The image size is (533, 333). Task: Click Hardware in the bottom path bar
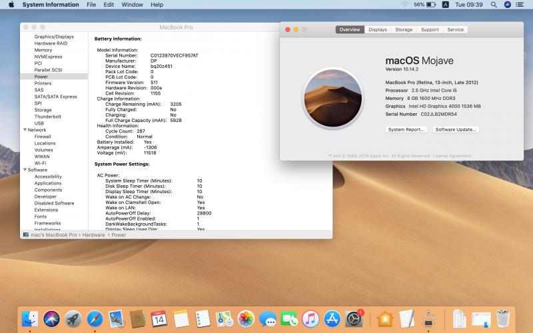(93, 235)
